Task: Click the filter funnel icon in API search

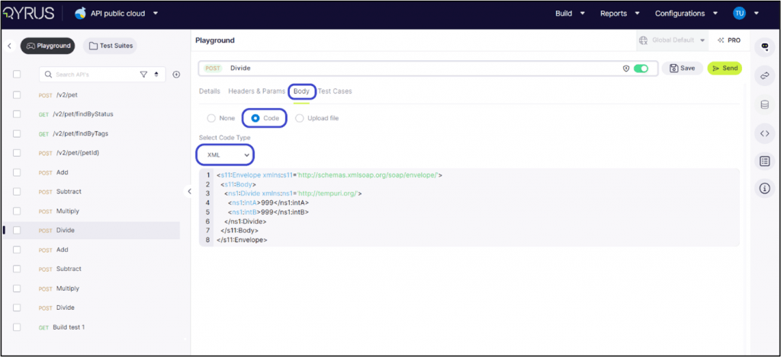Action: 143,75
